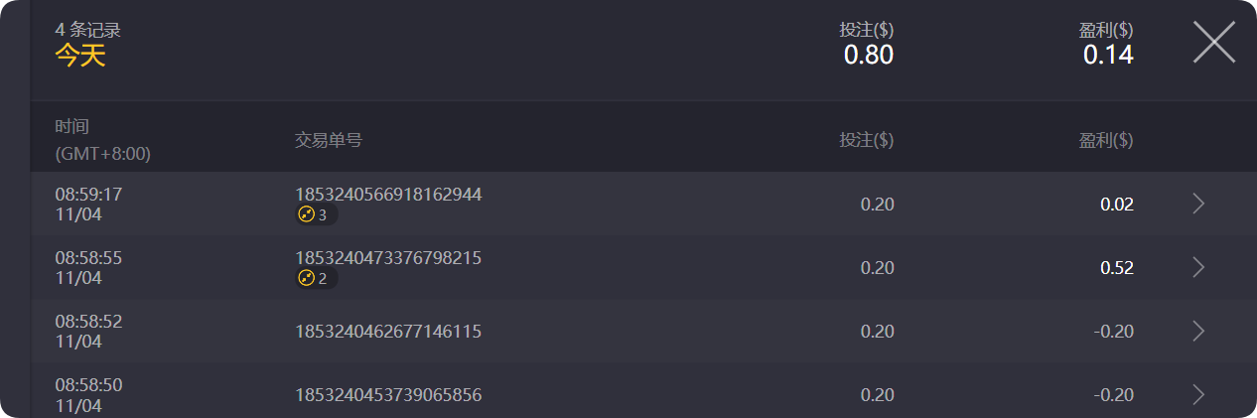1257x418 pixels.
Task: Select transaction number 1853240453739065856
Action: [388, 394]
